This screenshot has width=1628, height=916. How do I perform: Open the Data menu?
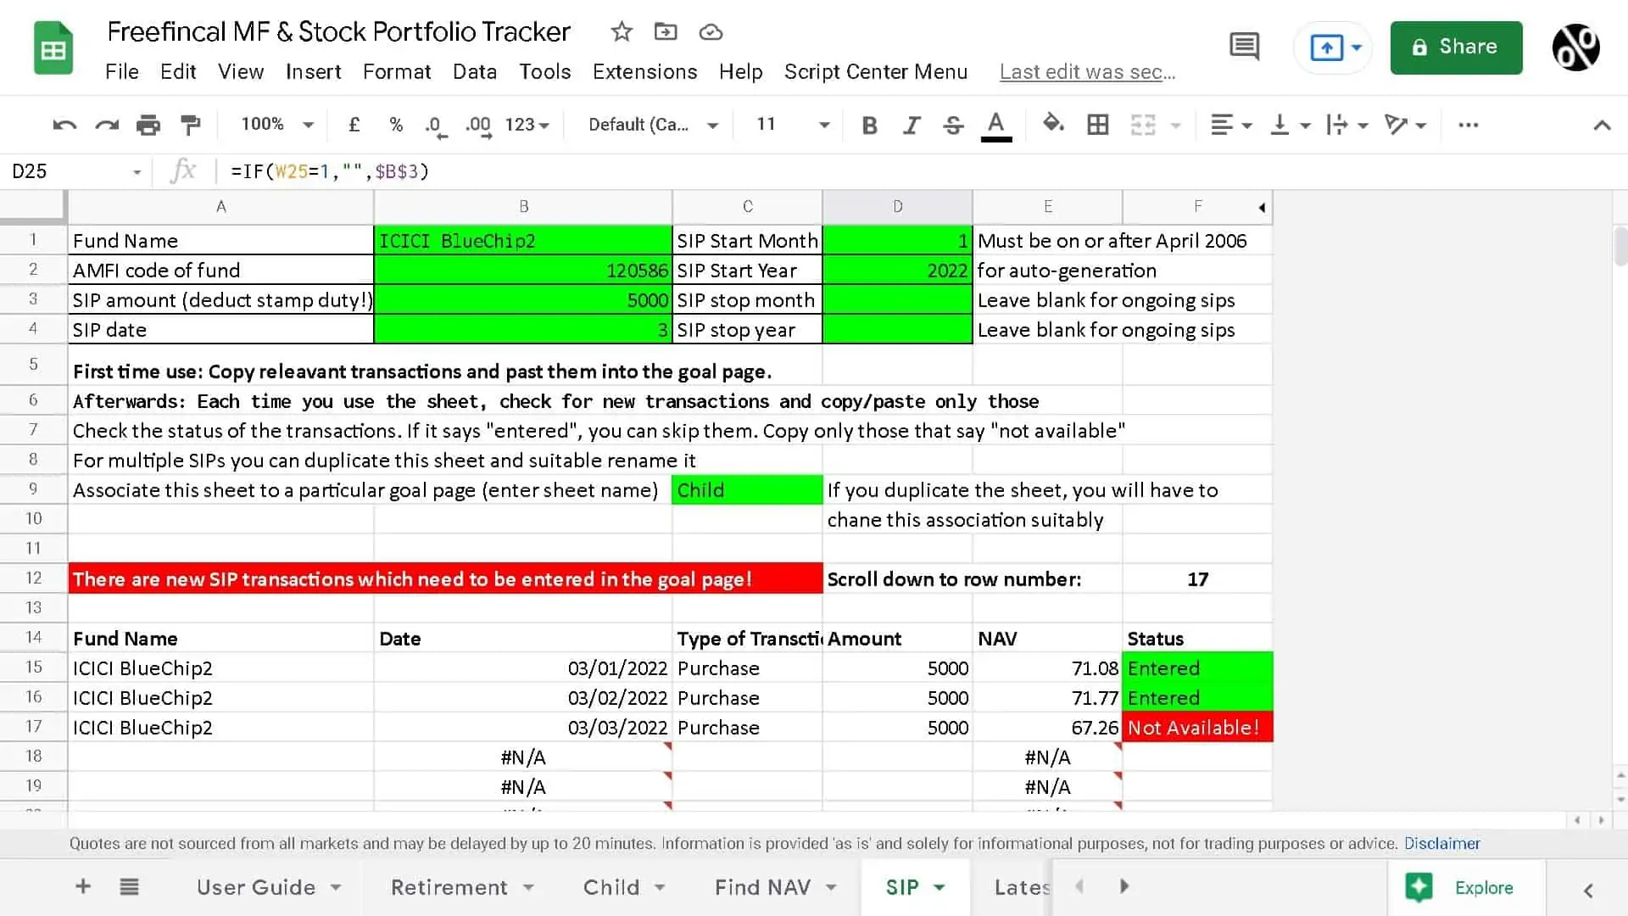475,72
